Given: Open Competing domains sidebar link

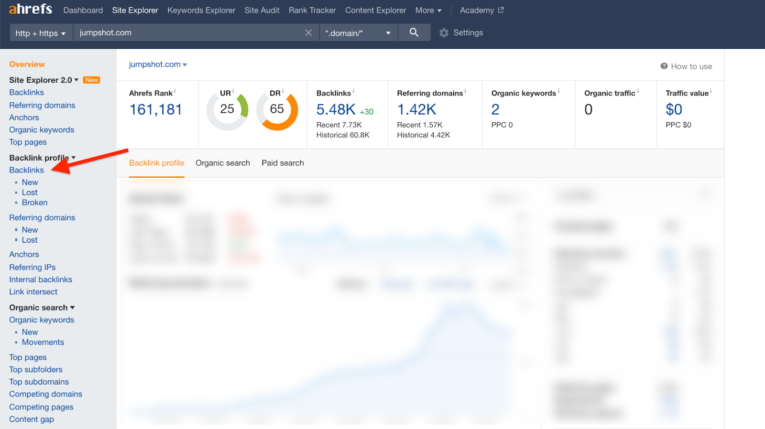Looking at the screenshot, I should (45, 394).
